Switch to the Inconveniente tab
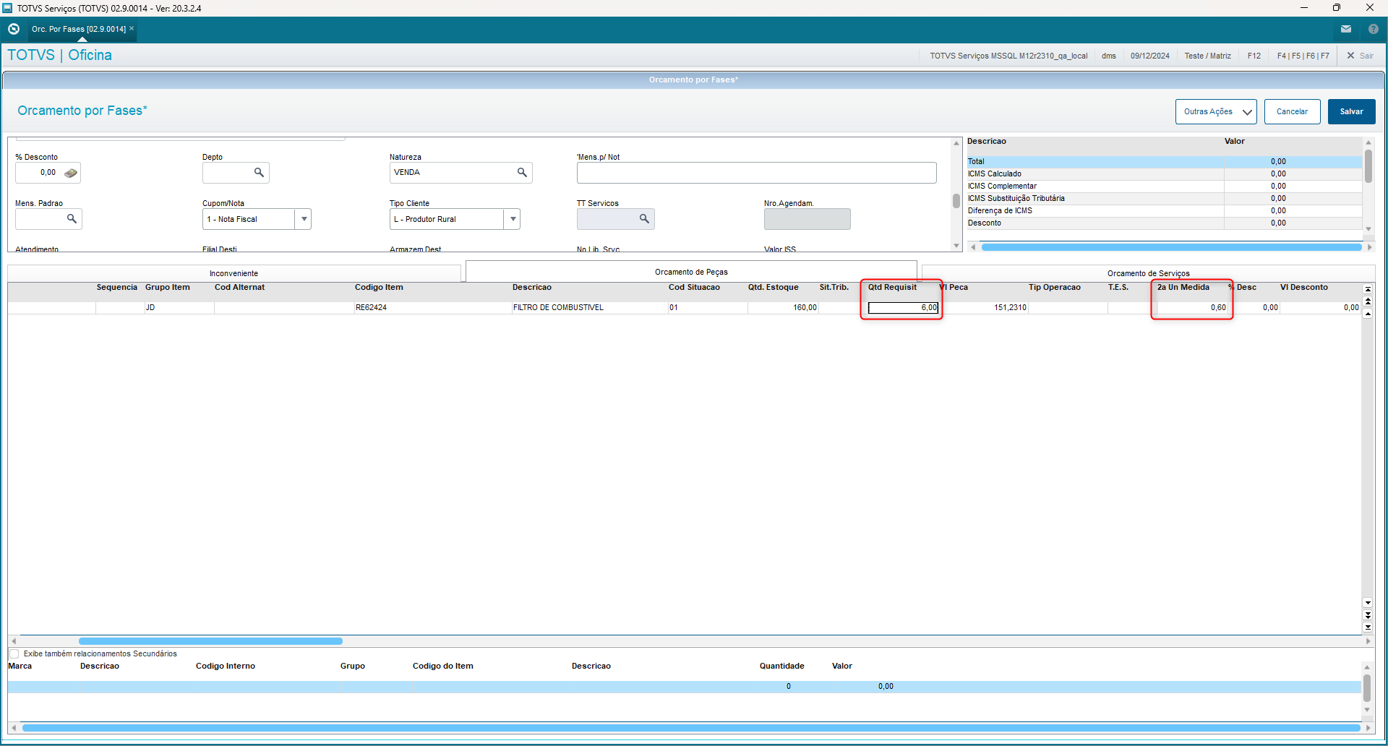Image resolution: width=1388 pixels, height=746 pixels. tap(234, 273)
